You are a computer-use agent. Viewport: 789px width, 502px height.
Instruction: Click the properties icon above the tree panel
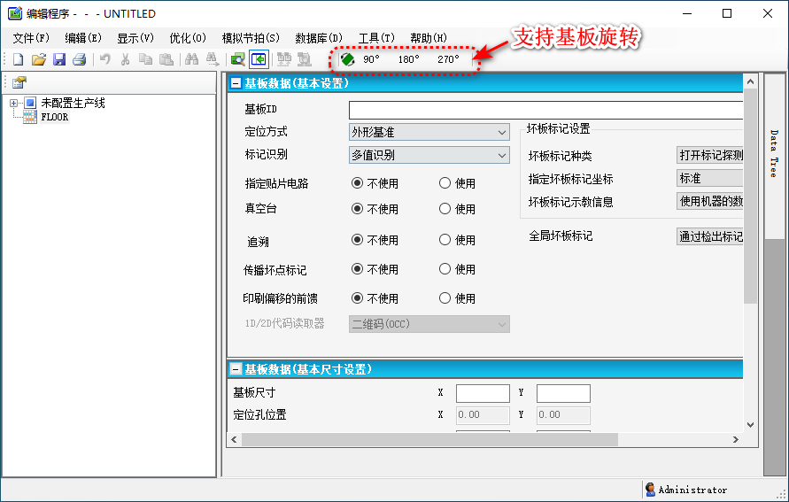[19, 81]
